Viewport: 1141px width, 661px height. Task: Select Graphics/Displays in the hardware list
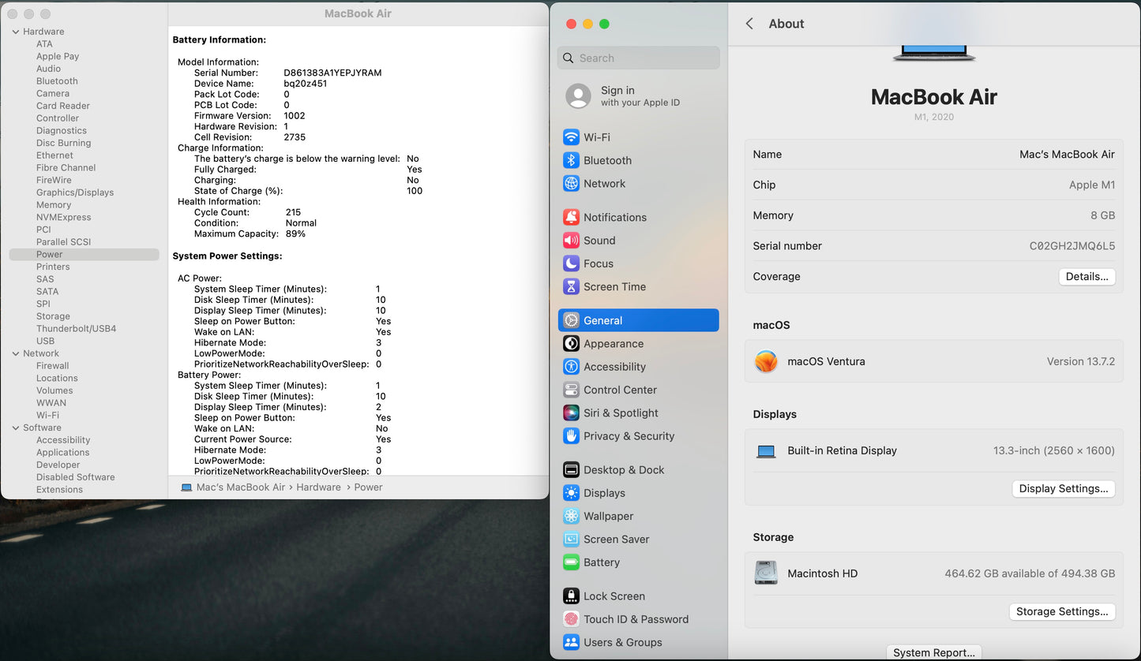(x=75, y=192)
